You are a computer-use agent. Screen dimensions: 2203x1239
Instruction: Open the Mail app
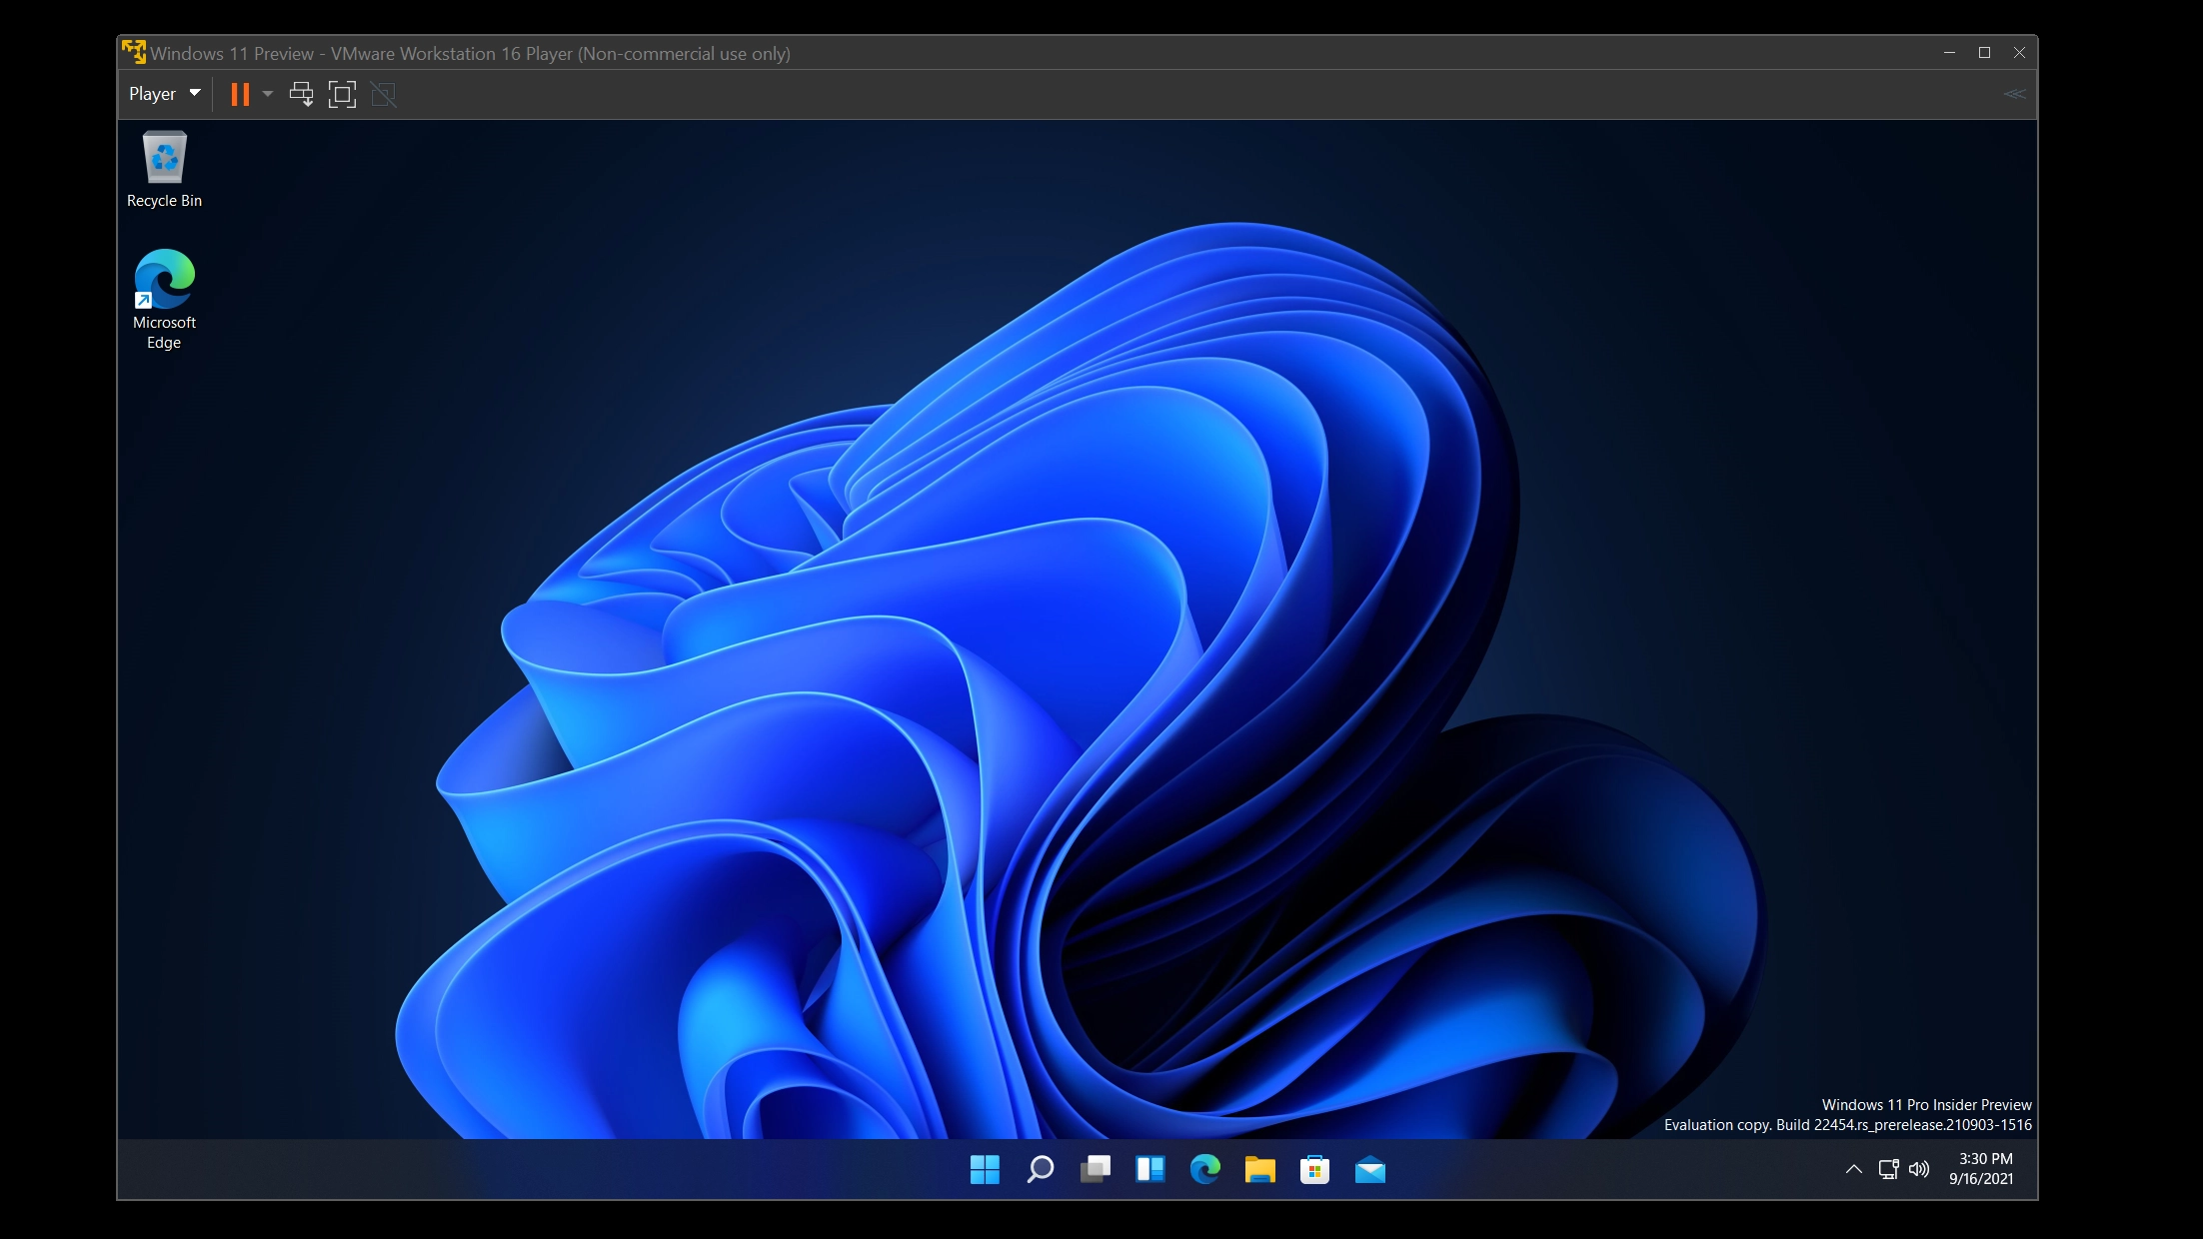pos(1369,1169)
